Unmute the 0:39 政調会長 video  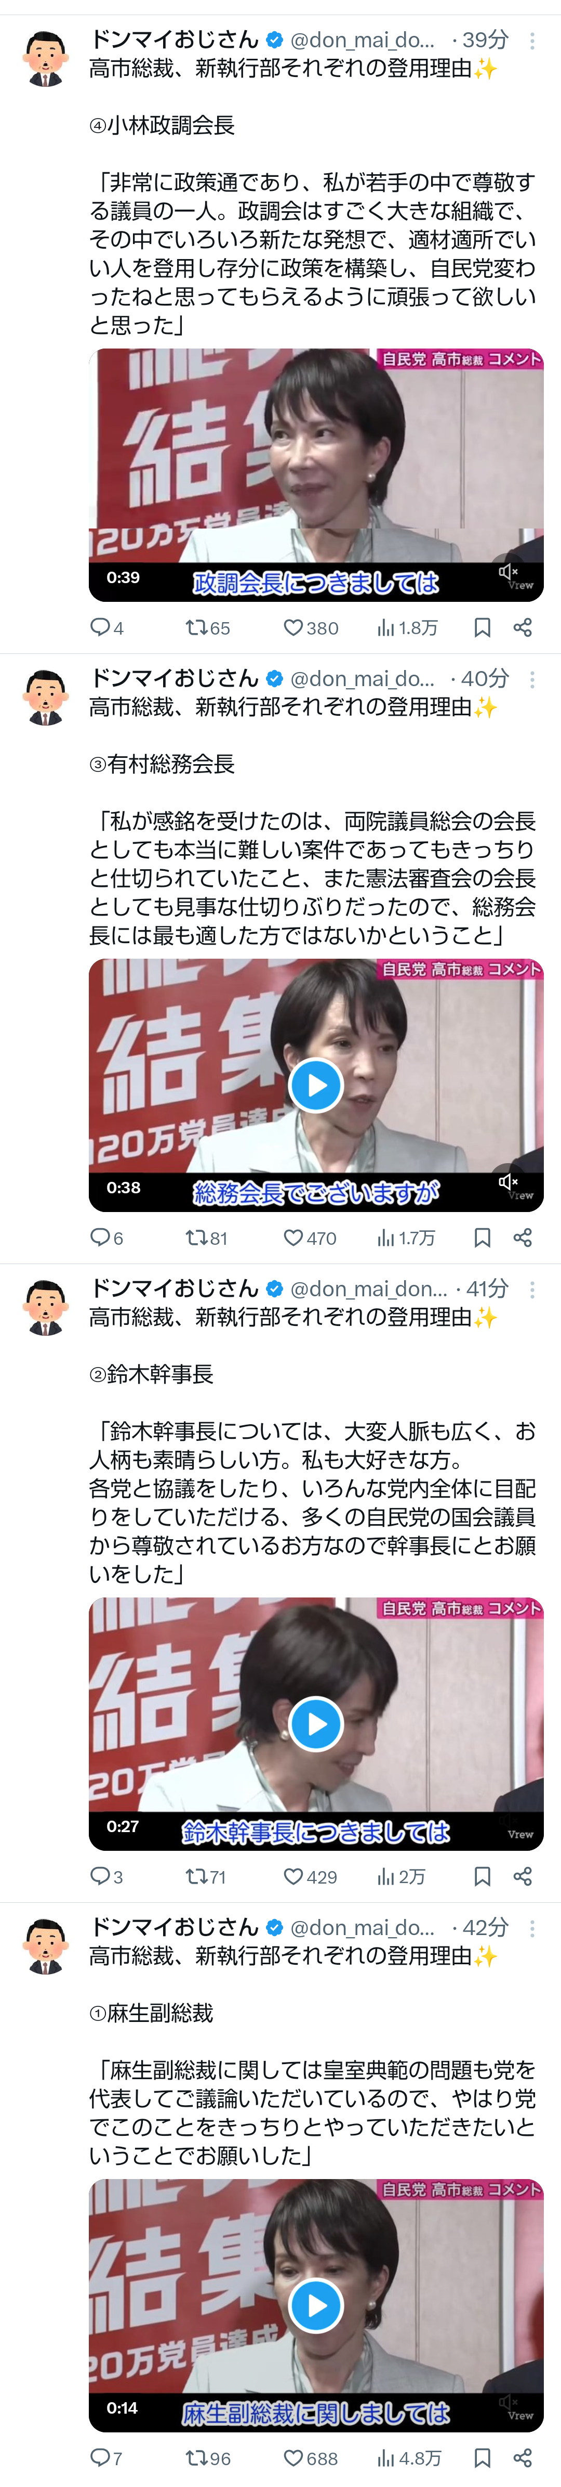pos(508,573)
